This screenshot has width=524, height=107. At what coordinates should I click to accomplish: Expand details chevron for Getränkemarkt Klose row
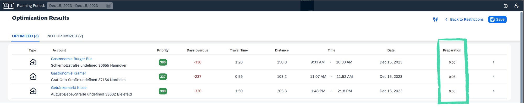(x=493, y=91)
